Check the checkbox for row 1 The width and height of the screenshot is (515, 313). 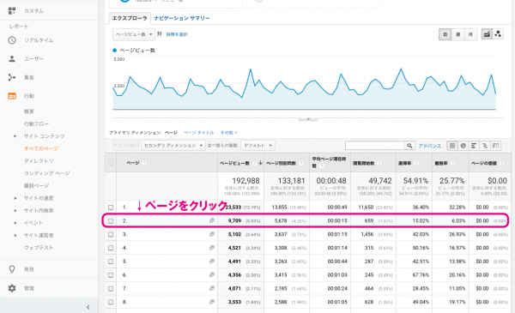111,208
